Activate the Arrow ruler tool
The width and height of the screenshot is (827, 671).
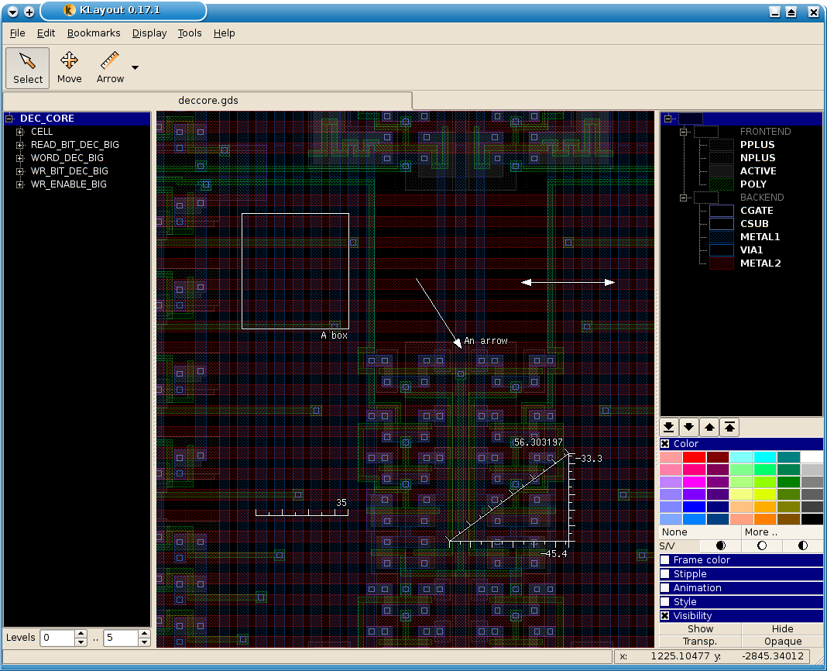[x=110, y=68]
